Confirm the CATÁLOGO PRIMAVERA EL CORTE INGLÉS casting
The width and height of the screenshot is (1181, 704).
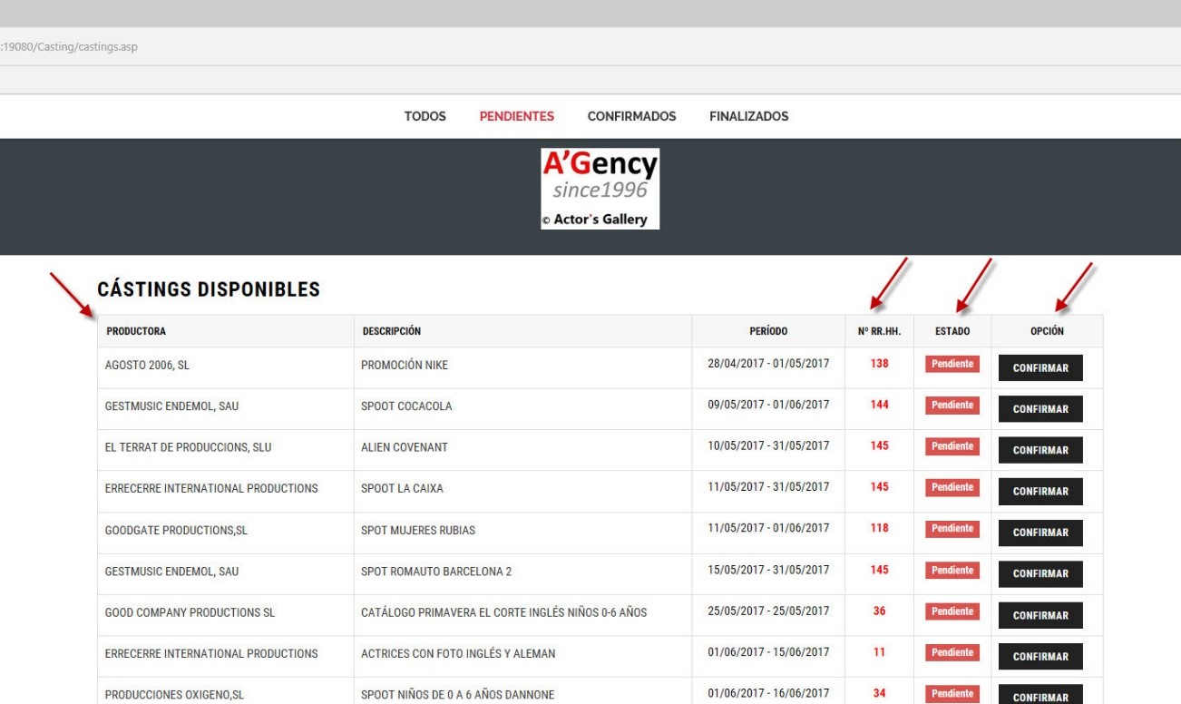coord(1040,615)
